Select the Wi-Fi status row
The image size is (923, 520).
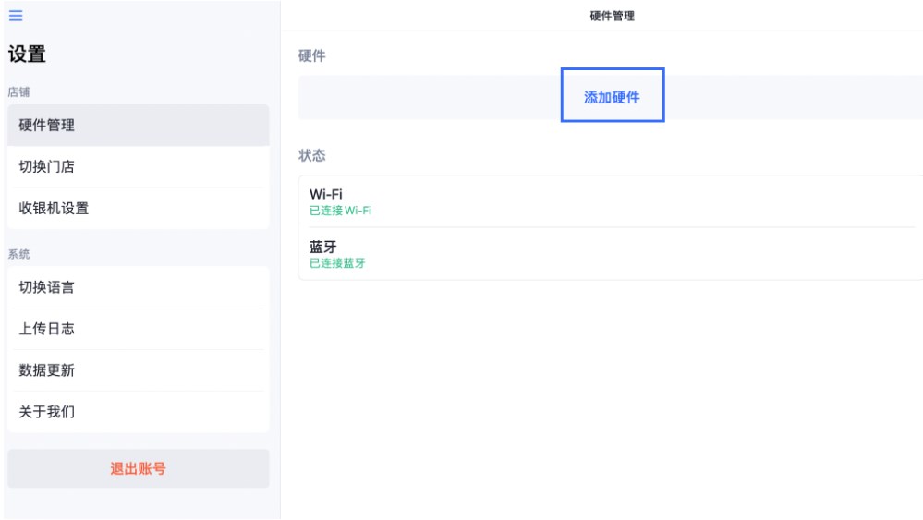pos(610,201)
